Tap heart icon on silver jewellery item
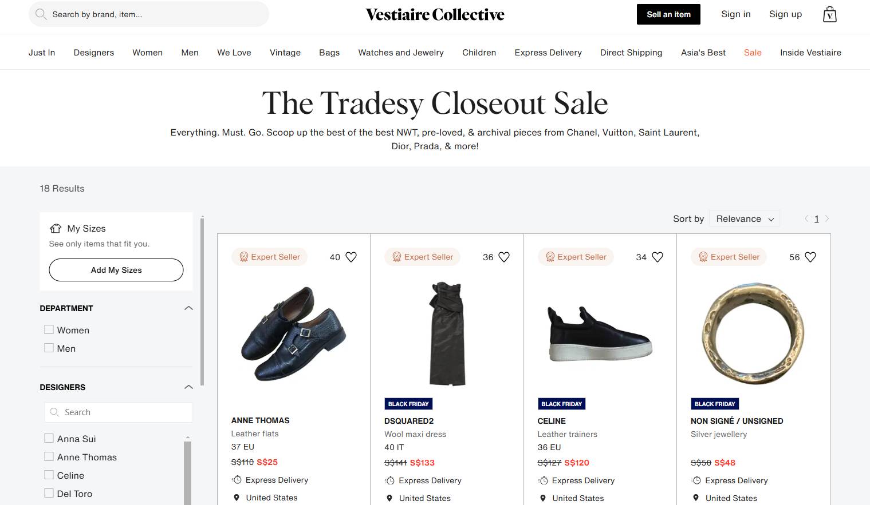 coord(810,257)
